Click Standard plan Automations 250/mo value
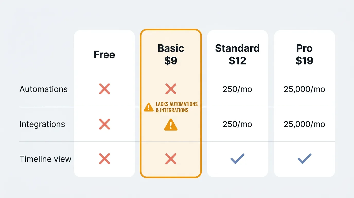The image size is (354, 198). click(237, 89)
